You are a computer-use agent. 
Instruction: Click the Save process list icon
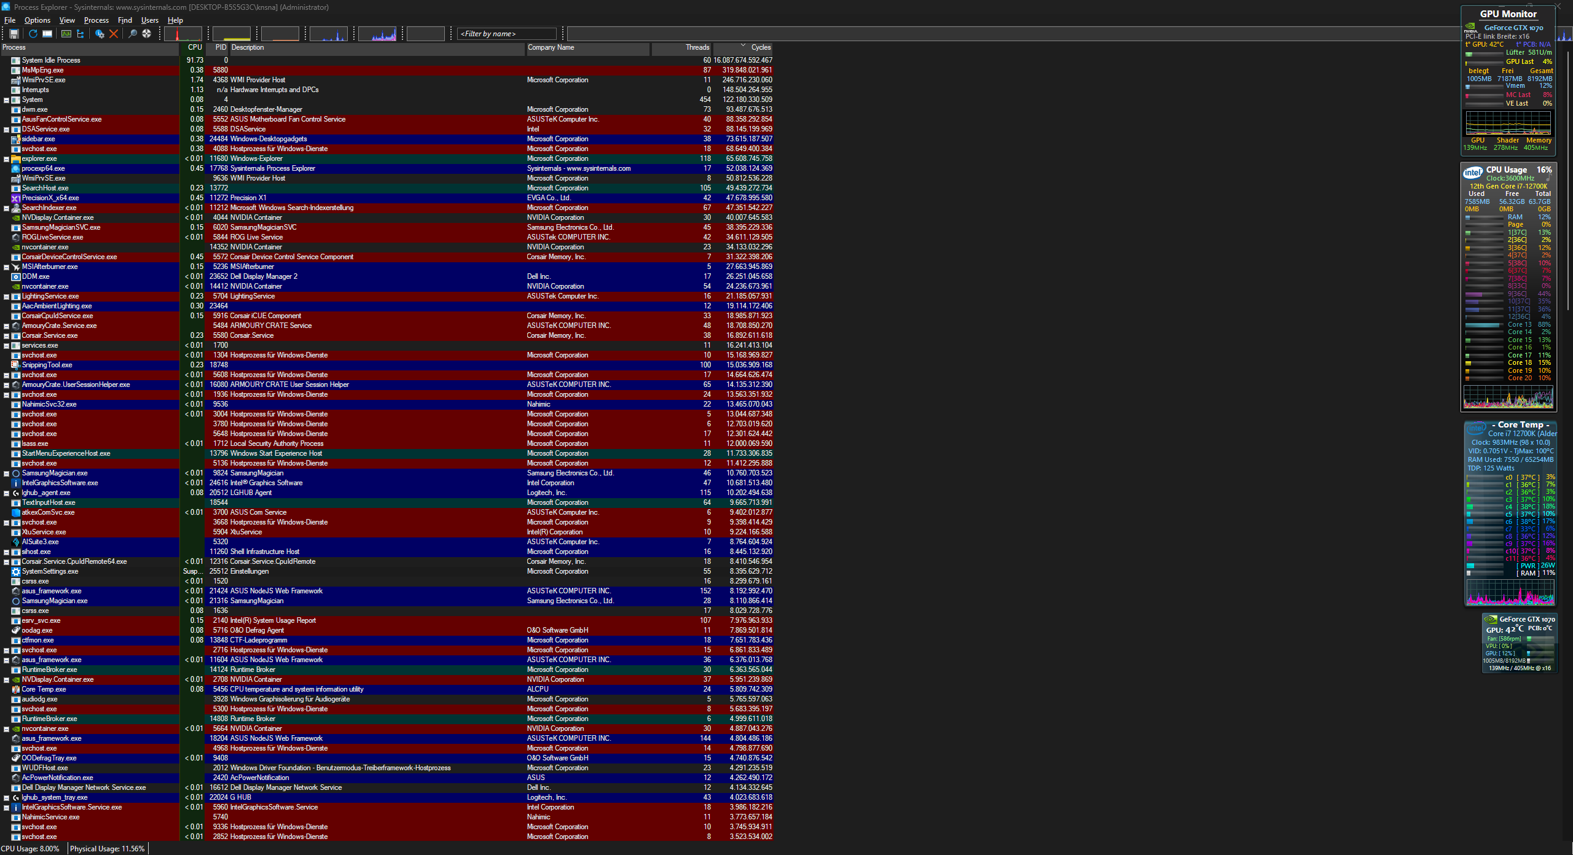pos(15,34)
